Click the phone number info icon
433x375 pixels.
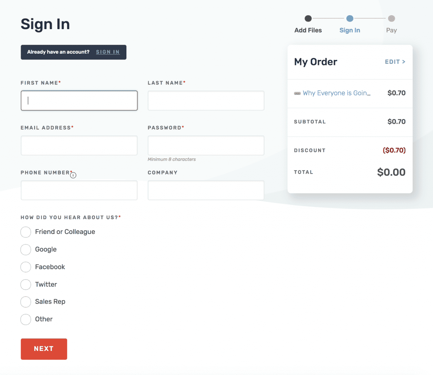(x=73, y=175)
